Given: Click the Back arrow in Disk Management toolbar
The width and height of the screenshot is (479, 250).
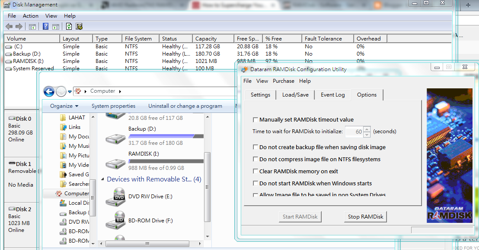Looking at the screenshot, I should click(9, 26).
